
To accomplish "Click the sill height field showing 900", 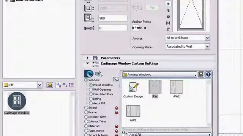I will point(113,18).
